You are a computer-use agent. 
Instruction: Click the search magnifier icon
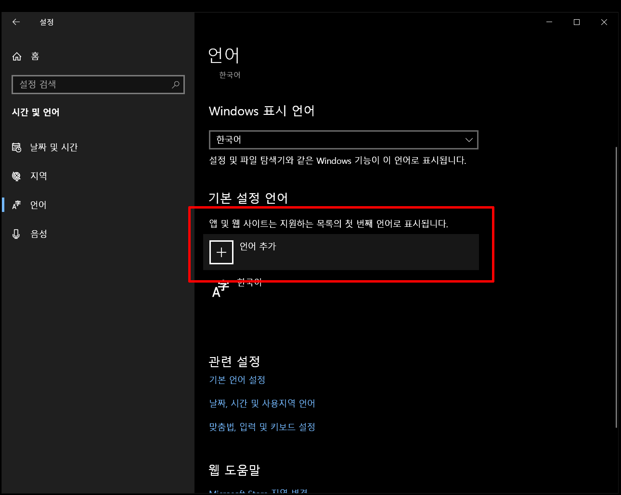[176, 85]
